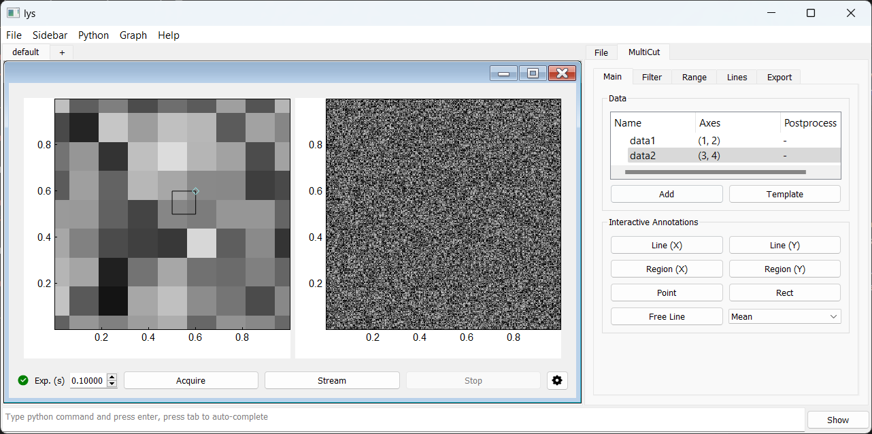This screenshot has width=872, height=434.
Task: Increase exposure time with up arrow
Action: coord(112,377)
